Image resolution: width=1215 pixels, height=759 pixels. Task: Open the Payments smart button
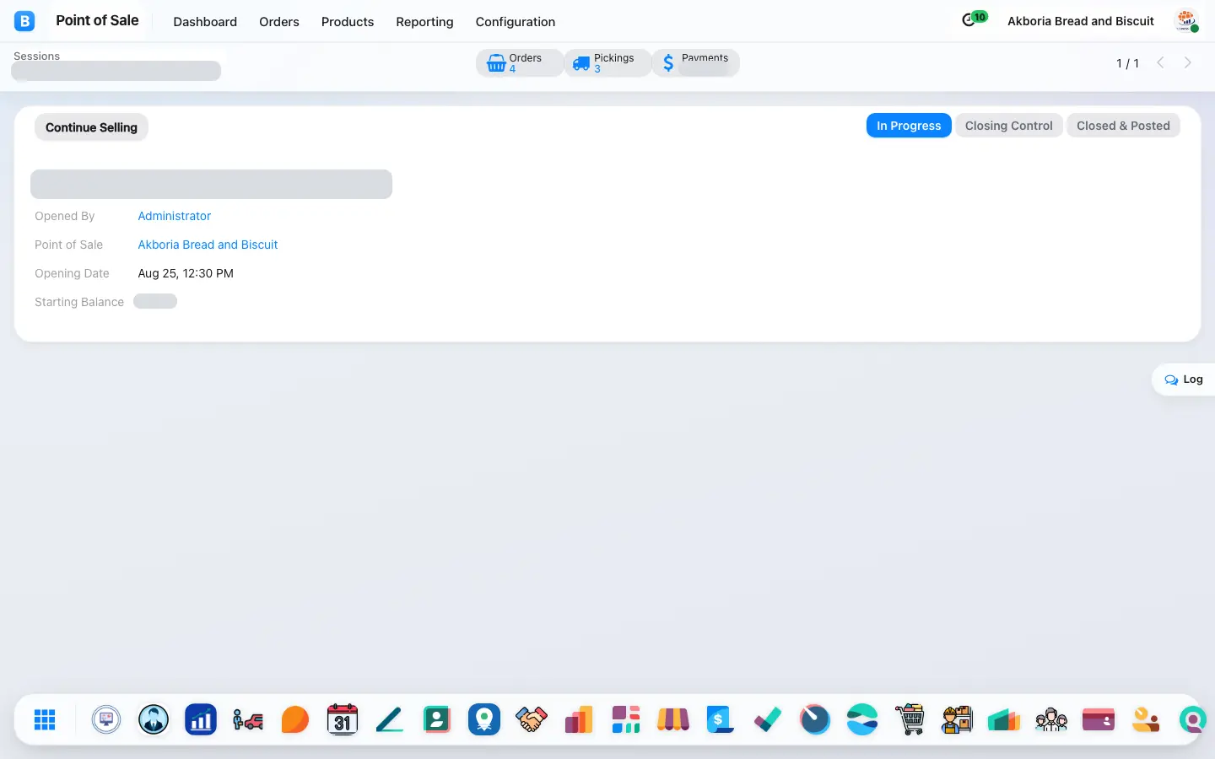[695, 63]
